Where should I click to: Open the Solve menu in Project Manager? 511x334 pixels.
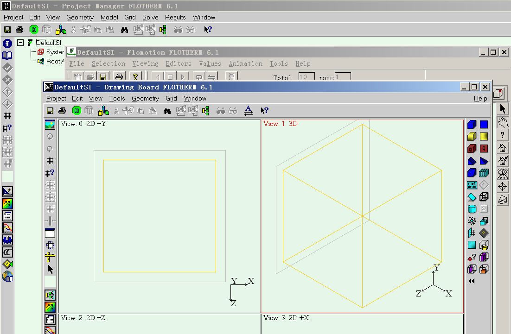pyautogui.click(x=150, y=17)
